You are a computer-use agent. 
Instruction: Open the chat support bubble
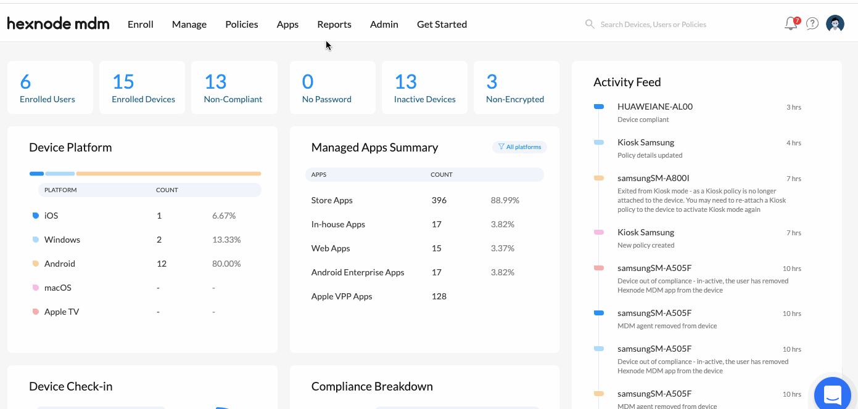point(833,394)
